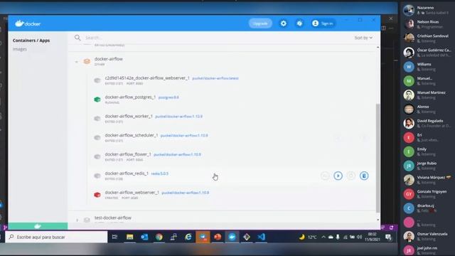Click the weather 12°C tray widget
This screenshot has height=256, width=455.
coord(308,237)
